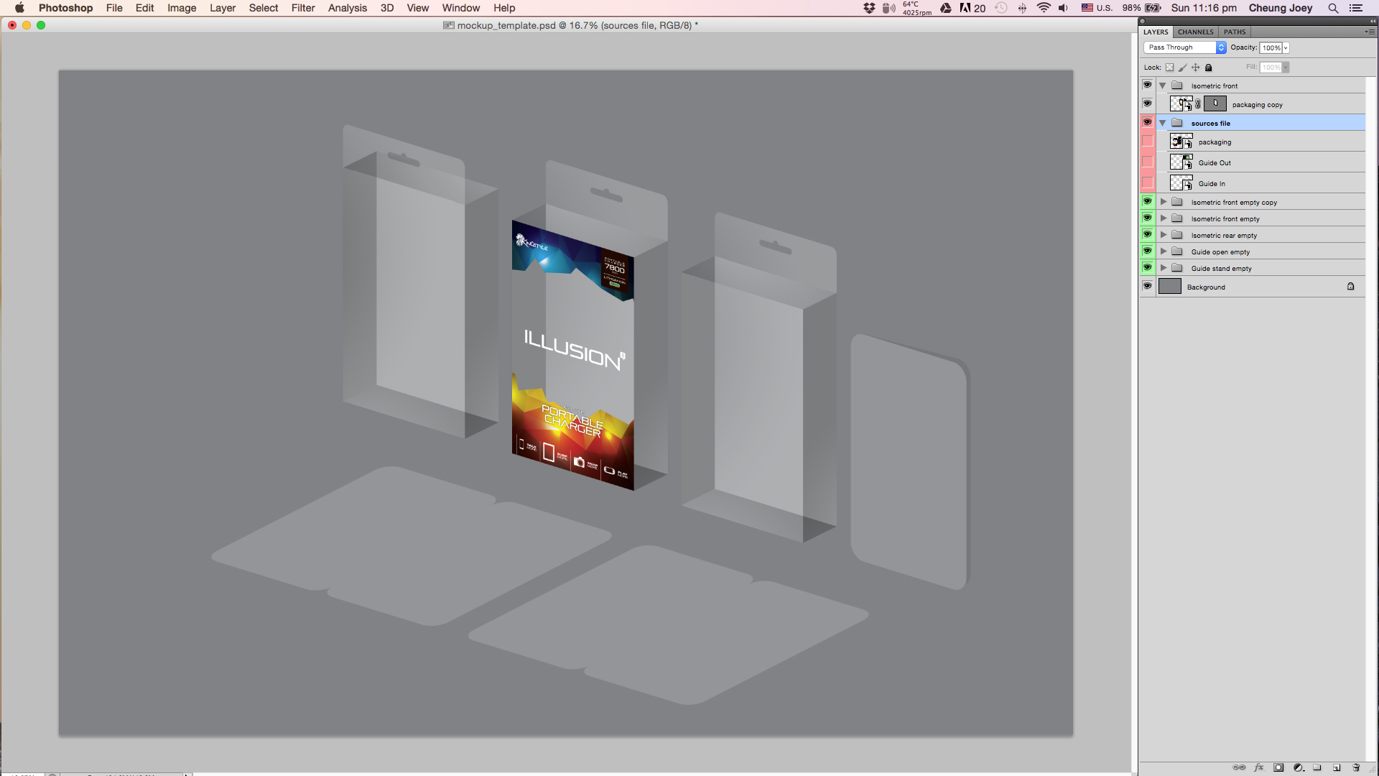Expand Isometric rear empty group
The image size is (1379, 776).
click(1164, 235)
